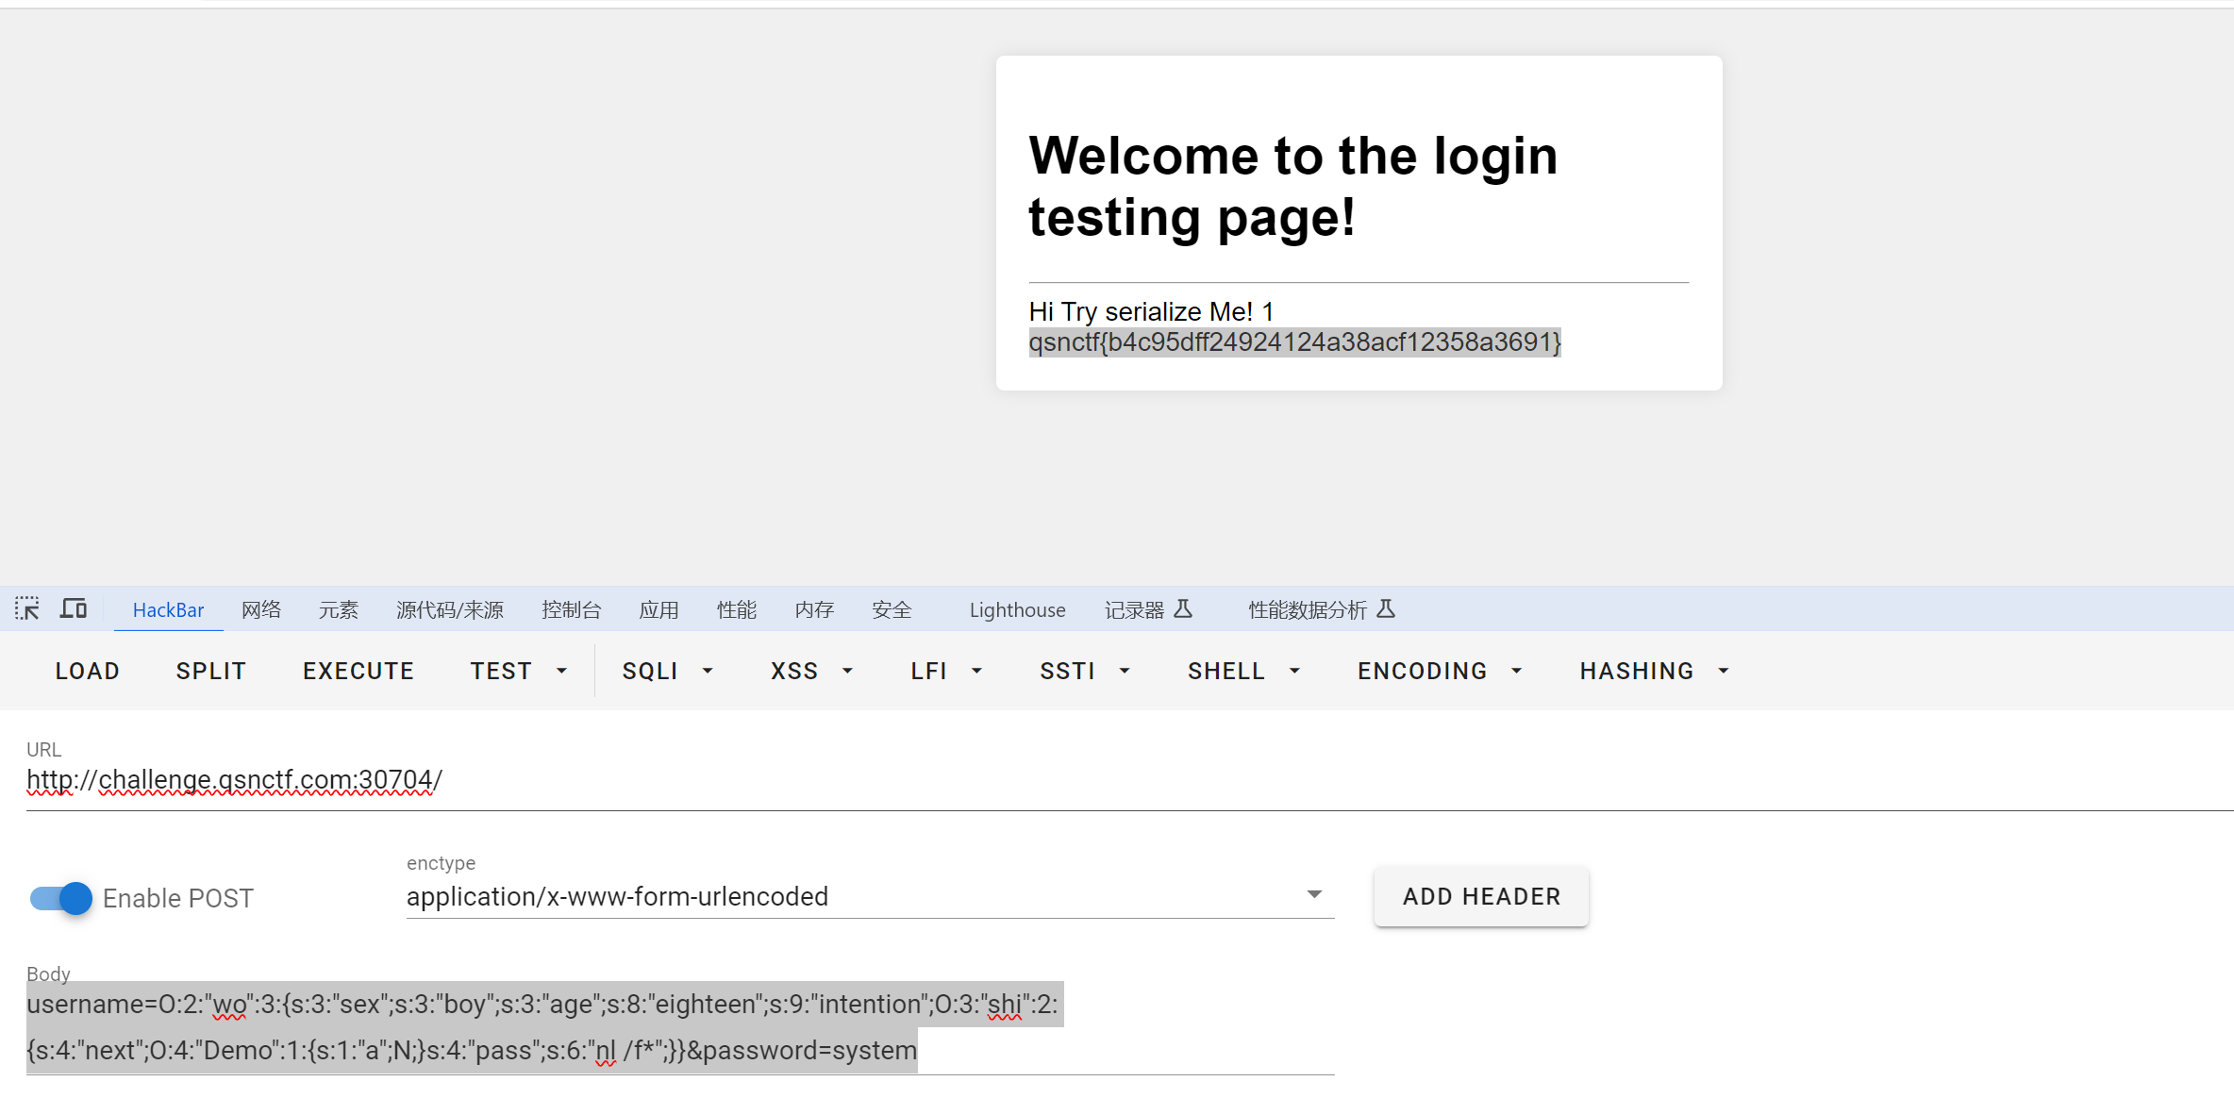Disable the Enable POST switch
Screen dimensions: 2234x1098
pos(60,898)
